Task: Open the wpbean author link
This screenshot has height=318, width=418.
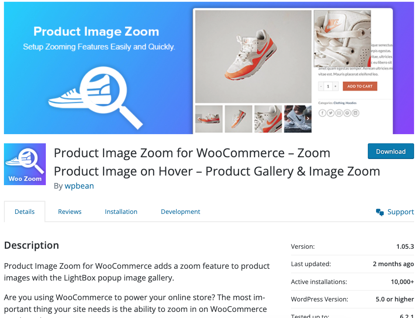Action: pos(79,186)
